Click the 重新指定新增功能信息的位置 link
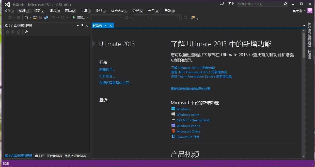315x167 pixels. pos(191,89)
